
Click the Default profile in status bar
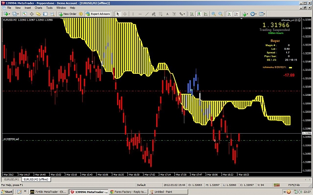pos(141,185)
